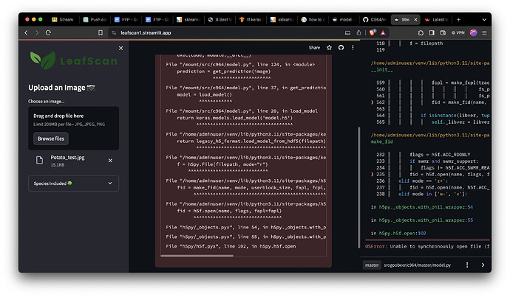This screenshot has height=297, width=510.
Task: Open the Brave wallet icon
Action: click(x=443, y=32)
